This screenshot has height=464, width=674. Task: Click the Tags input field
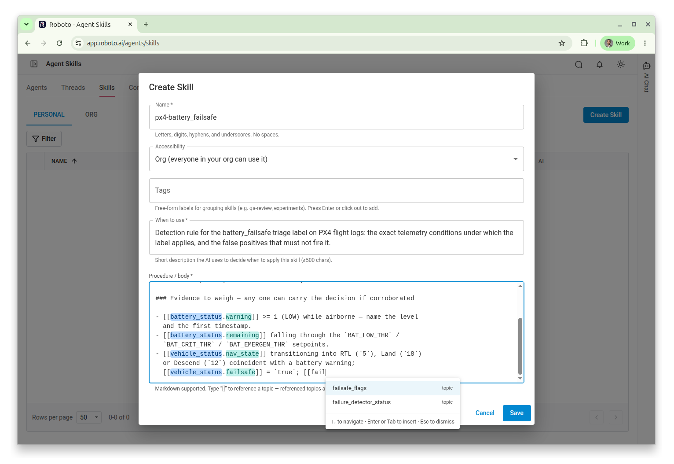[336, 191]
